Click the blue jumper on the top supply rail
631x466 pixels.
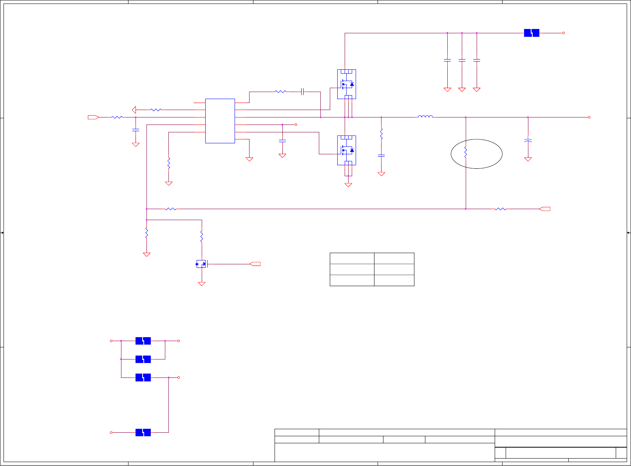[x=532, y=33]
